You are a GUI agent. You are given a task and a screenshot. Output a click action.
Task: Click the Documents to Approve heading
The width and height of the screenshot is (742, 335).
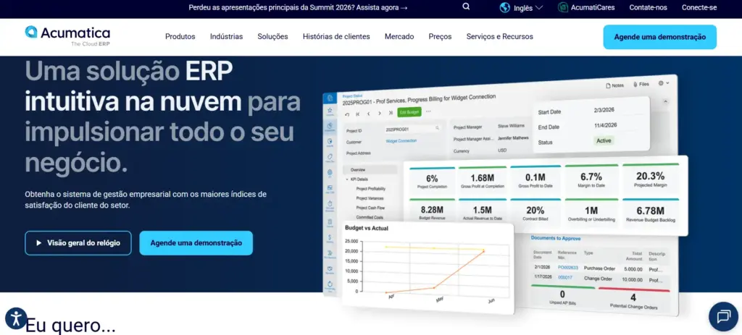pyautogui.click(x=556, y=238)
